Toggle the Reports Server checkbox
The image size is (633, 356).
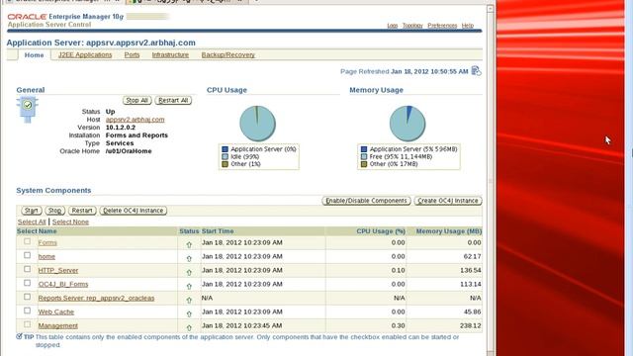click(x=27, y=297)
